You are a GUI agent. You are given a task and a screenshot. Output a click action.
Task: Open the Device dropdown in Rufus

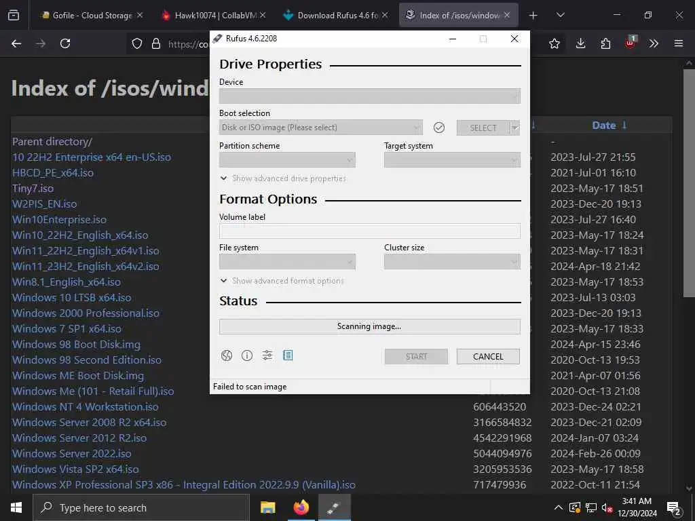tap(370, 96)
